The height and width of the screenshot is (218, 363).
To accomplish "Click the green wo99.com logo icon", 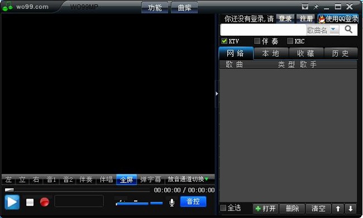I will click(7, 7).
